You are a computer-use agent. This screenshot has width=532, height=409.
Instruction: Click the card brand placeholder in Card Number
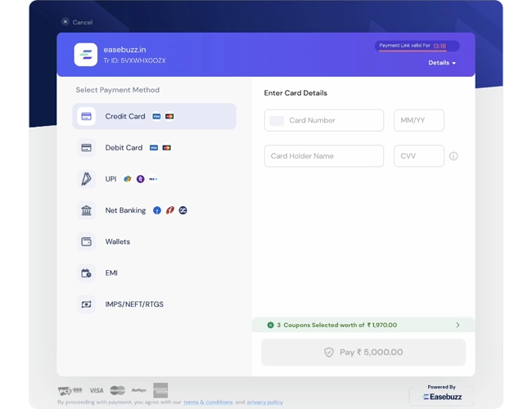click(277, 121)
